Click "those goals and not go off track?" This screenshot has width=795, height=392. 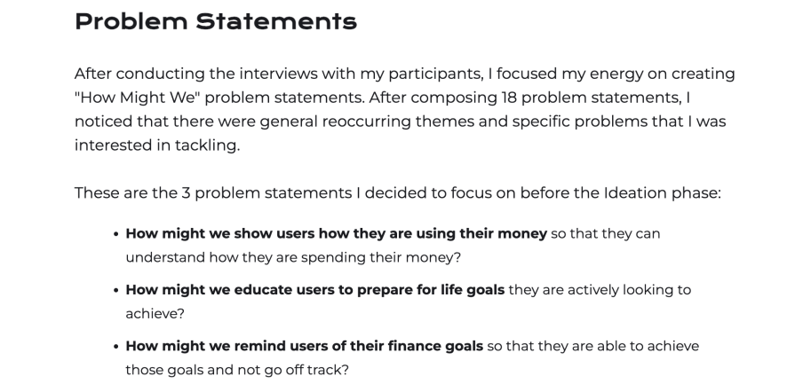(x=237, y=369)
